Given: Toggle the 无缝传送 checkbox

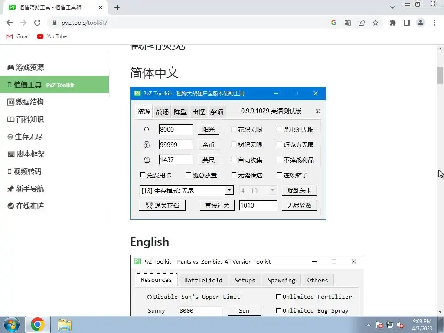Looking at the screenshot, I should [234, 175].
